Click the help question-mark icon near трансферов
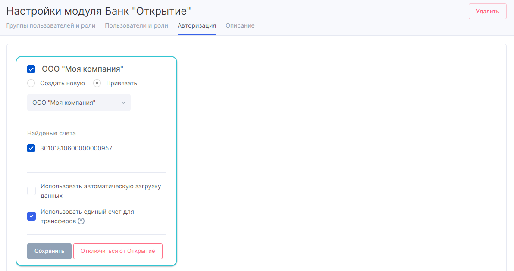The image size is (514, 271). 81,221
